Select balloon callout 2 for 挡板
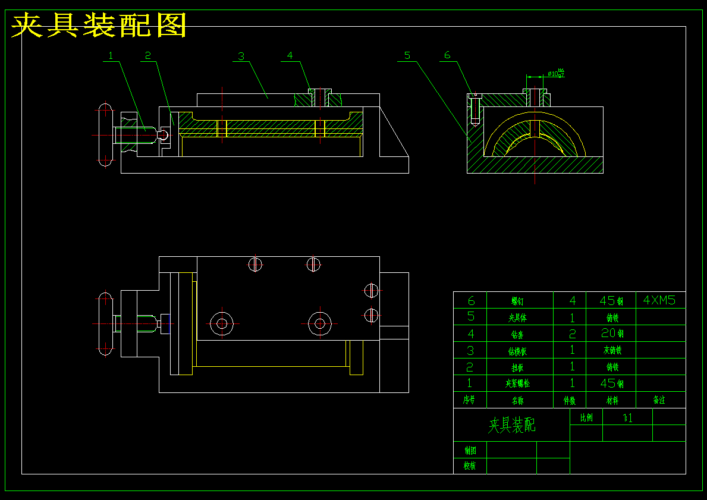707x500 pixels. [147, 55]
